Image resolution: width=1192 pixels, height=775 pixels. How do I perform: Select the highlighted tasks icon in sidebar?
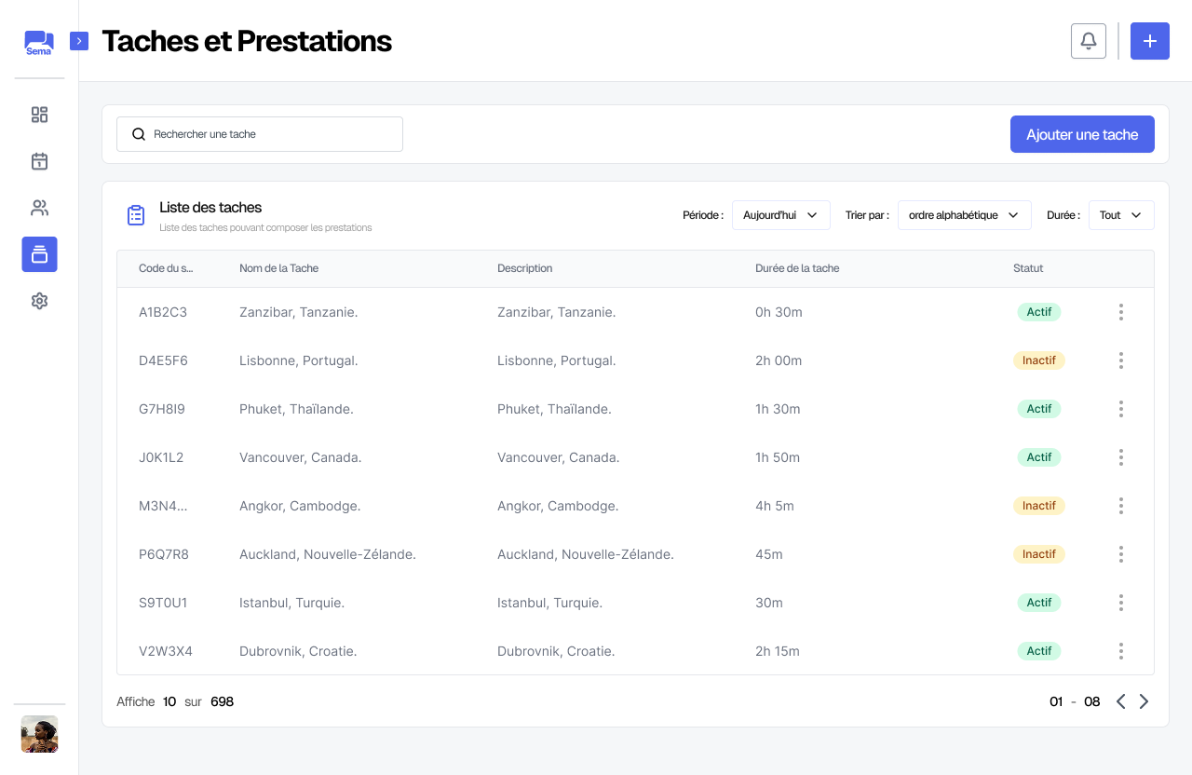pos(39,254)
